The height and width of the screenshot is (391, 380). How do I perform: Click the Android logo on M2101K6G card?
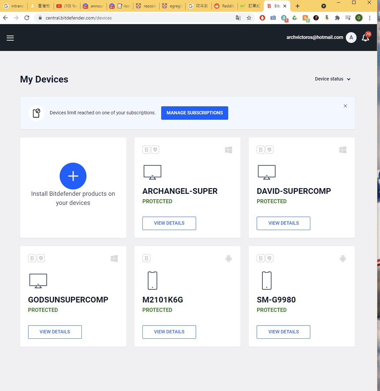229,259
